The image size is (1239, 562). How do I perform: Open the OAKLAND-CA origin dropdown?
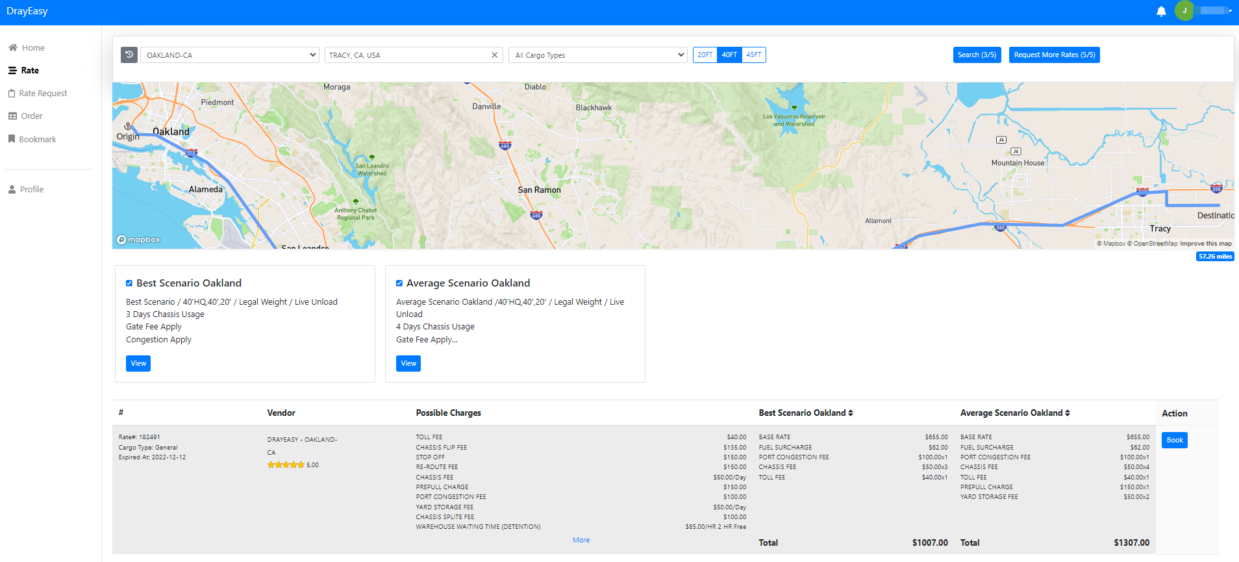pos(229,55)
